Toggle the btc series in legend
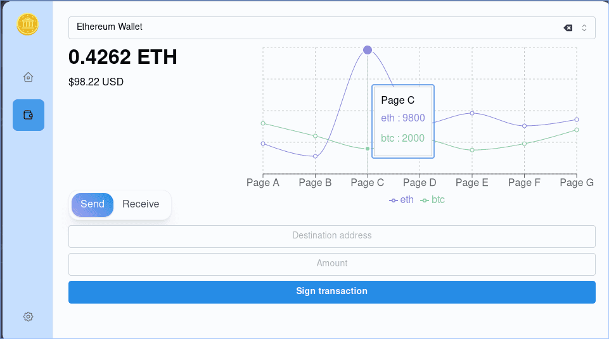The height and width of the screenshot is (339, 609). point(438,200)
